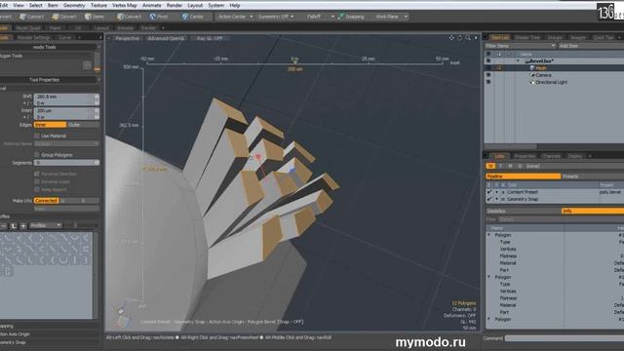
Task: Open the Profiles dropdown
Action: (46, 225)
